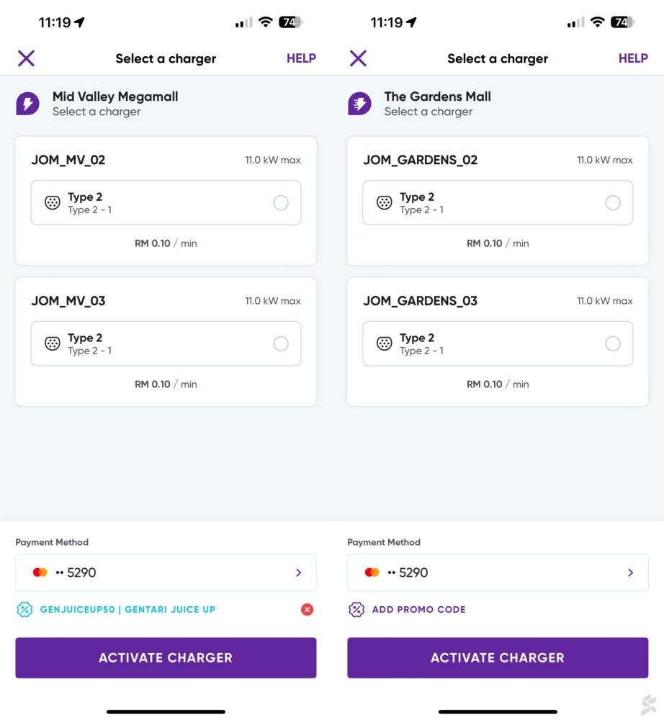
Task: Remove the GENJUICEUP50 promo code
Action: tap(307, 610)
